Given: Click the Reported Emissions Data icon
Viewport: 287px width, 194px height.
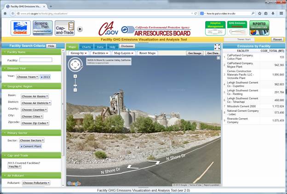Looking at the screenshot, I should pos(259,28).
